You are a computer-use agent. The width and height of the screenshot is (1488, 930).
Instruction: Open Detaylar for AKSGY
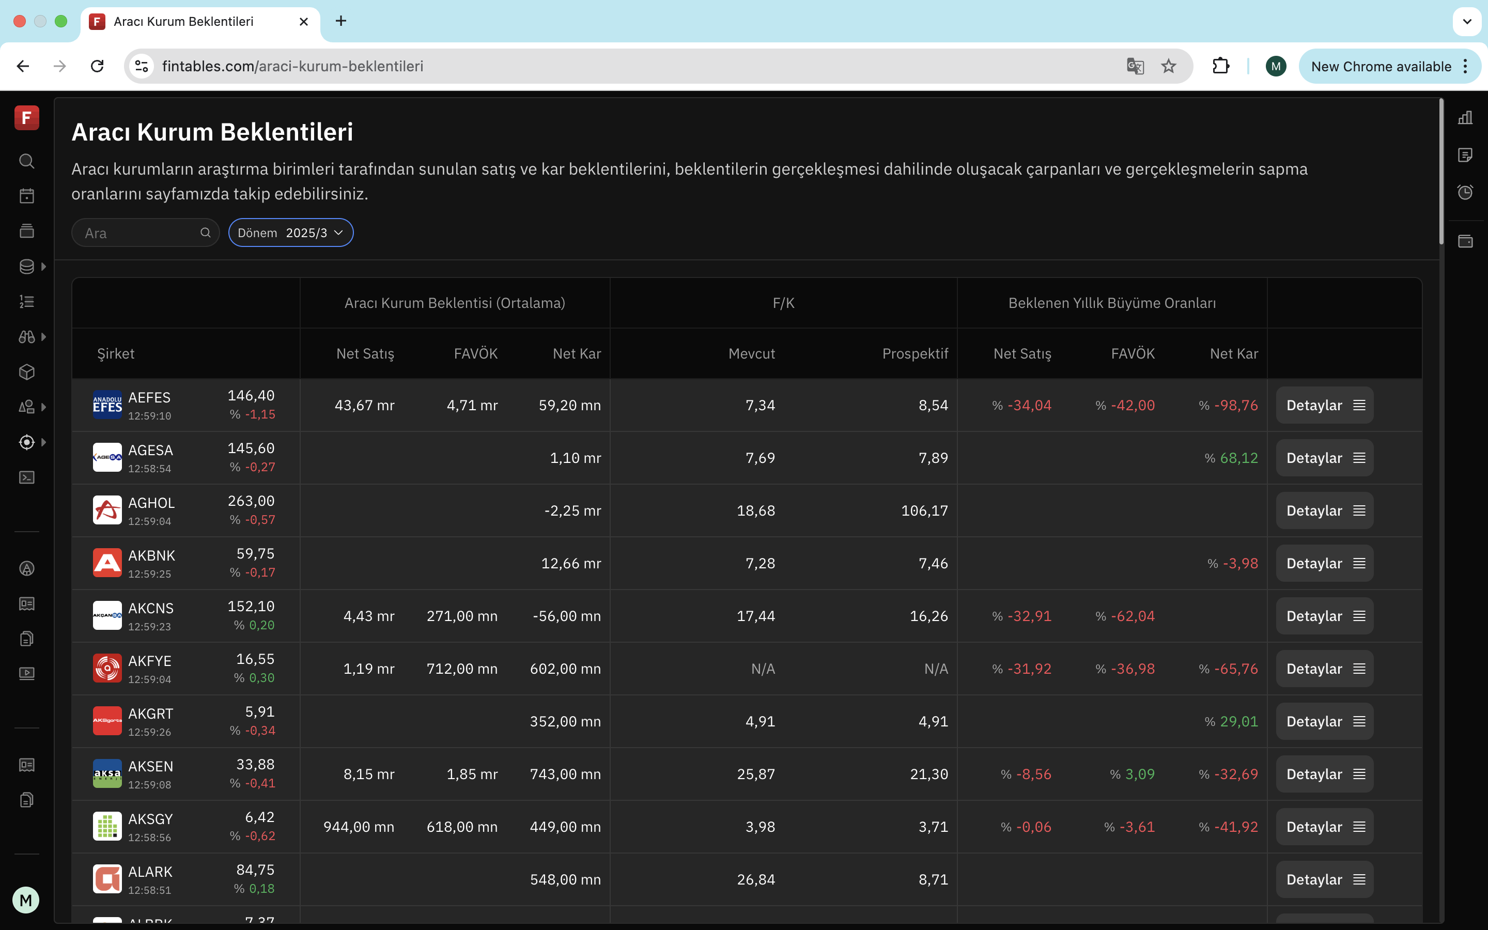tap(1324, 827)
